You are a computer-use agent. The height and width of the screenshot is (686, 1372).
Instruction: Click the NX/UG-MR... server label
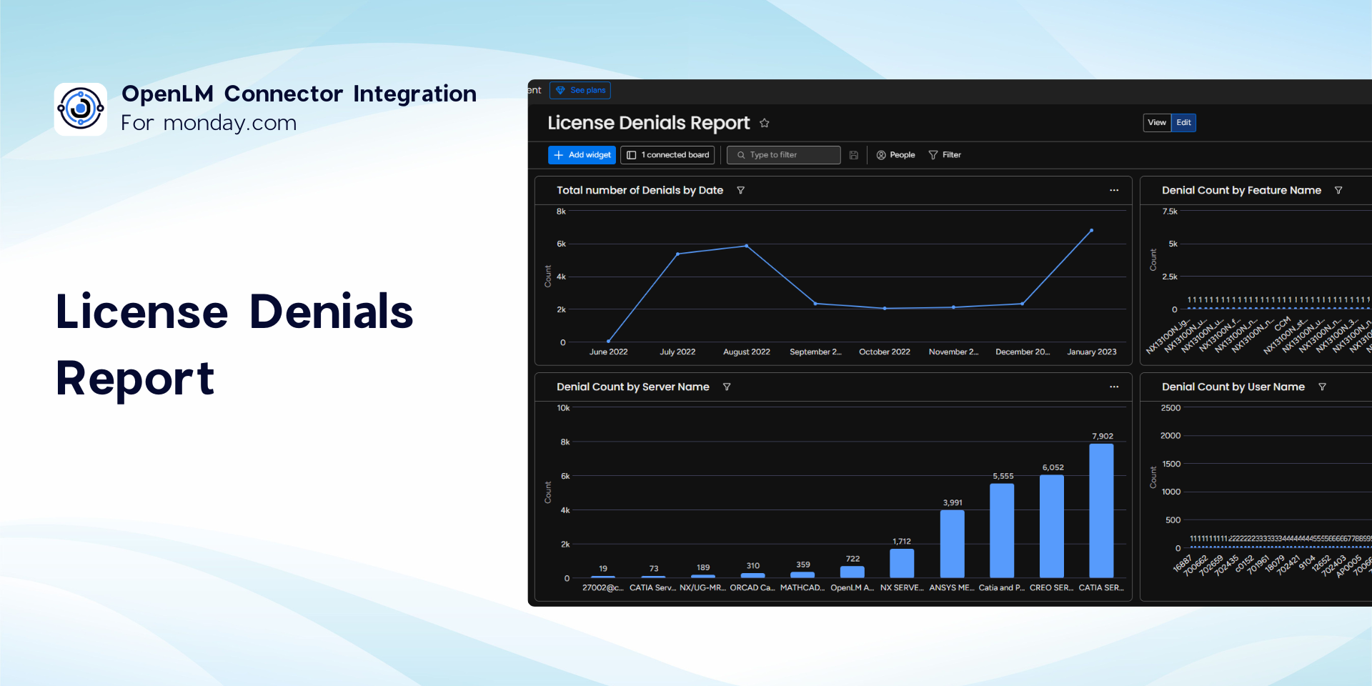702,587
